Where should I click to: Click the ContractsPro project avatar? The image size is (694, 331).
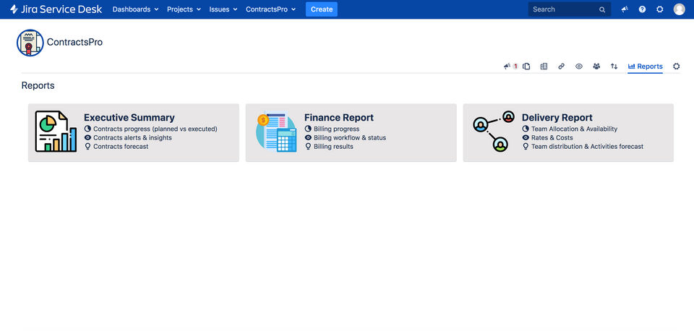(30, 43)
